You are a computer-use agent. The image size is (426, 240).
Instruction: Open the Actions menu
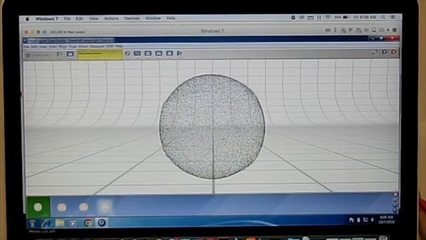[x=111, y=19]
